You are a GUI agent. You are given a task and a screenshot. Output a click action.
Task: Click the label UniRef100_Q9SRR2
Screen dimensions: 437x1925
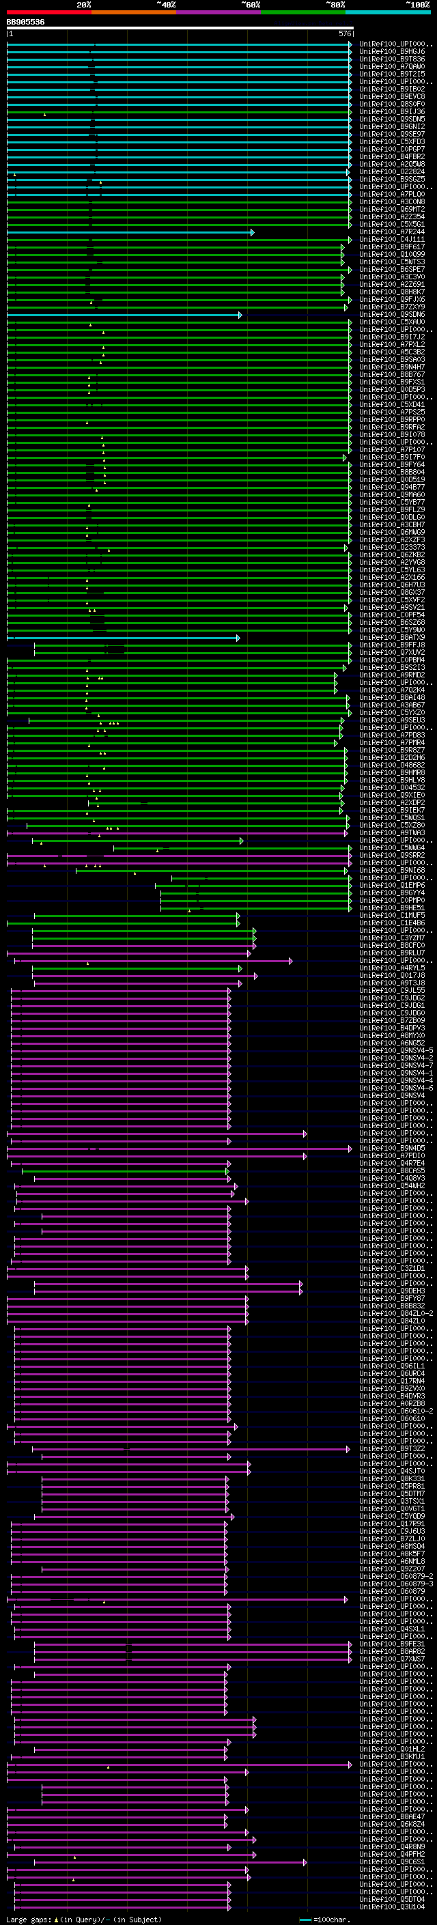pyautogui.click(x=392, y=855)
